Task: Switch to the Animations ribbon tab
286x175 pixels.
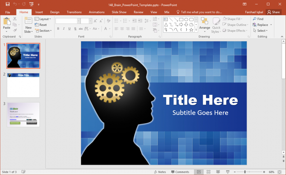Action: [x=97, y=12]
